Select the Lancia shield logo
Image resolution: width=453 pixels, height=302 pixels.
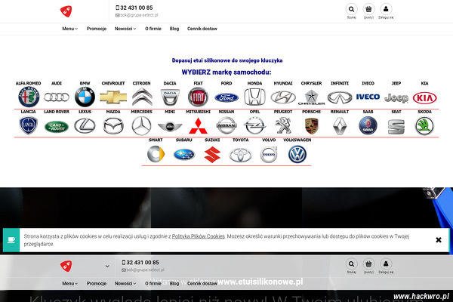[x=29, y=125]
